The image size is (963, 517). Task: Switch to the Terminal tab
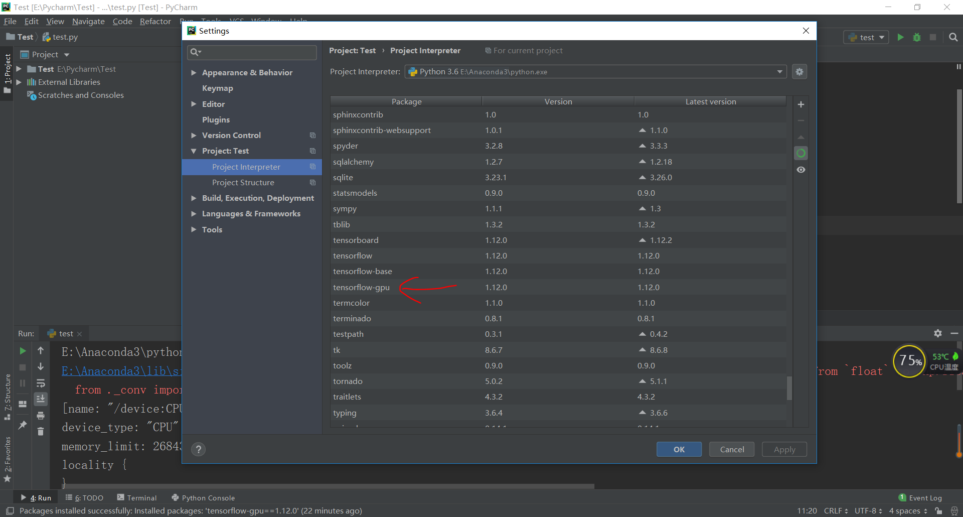point(137,498)
